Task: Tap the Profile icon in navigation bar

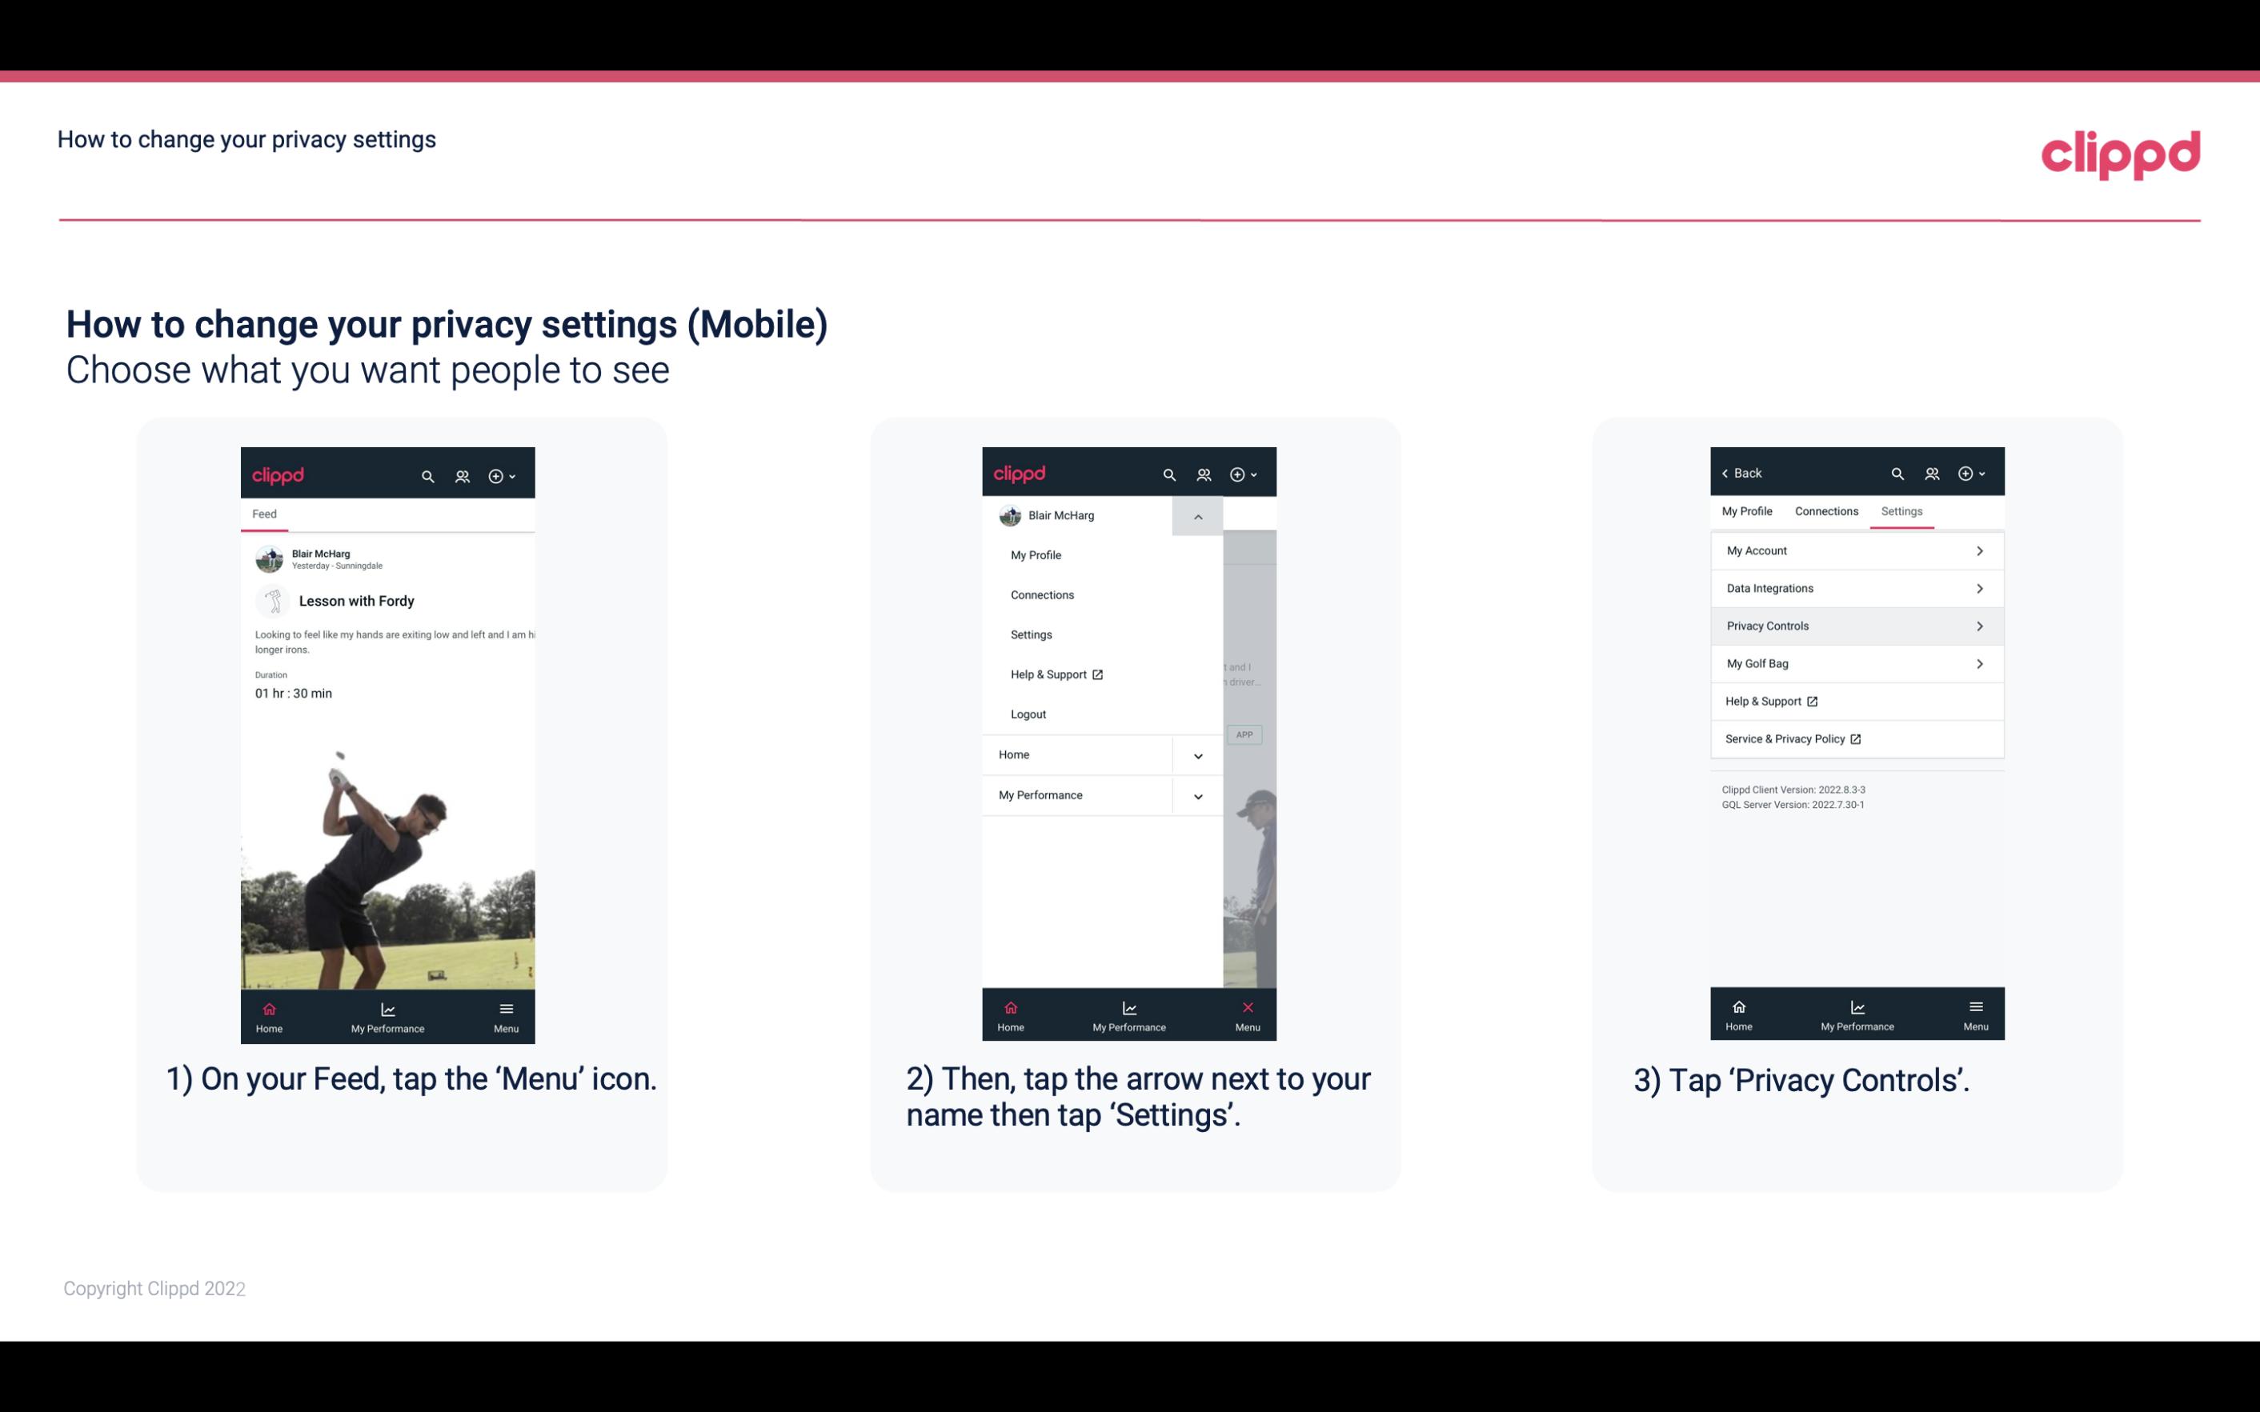Action: pyautogui.click(x=462, y=475)
